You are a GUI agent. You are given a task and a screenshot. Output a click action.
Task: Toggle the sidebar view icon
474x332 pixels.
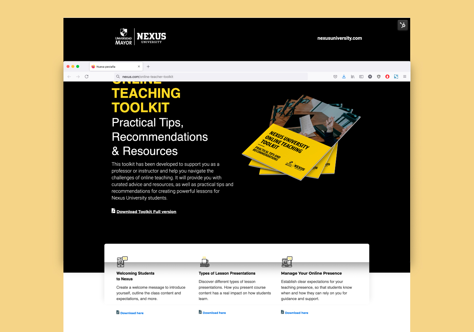(x=361, y=77)
